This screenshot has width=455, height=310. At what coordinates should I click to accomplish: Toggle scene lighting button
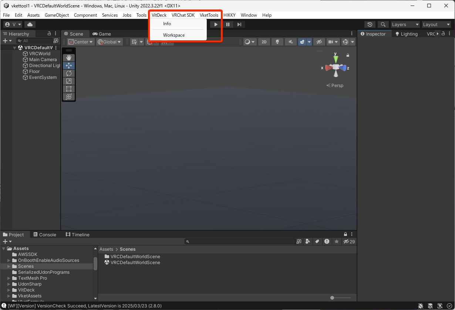coord(277,42)
